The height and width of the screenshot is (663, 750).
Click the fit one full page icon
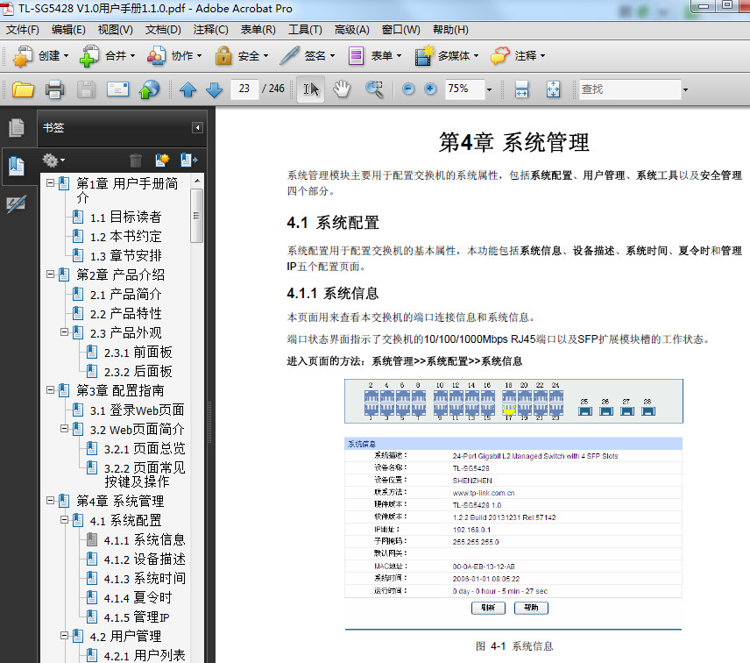pyautogui.click(x=553, y=89)
